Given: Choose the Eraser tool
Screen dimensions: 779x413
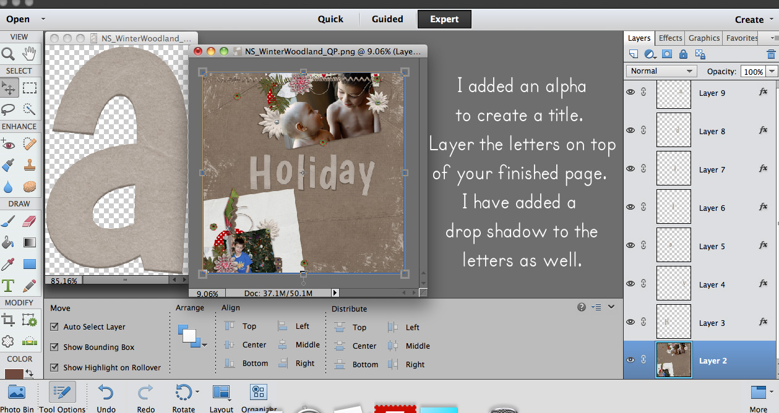Looking at the screenshot, I should pyautogui.click(x=29, y=221).
